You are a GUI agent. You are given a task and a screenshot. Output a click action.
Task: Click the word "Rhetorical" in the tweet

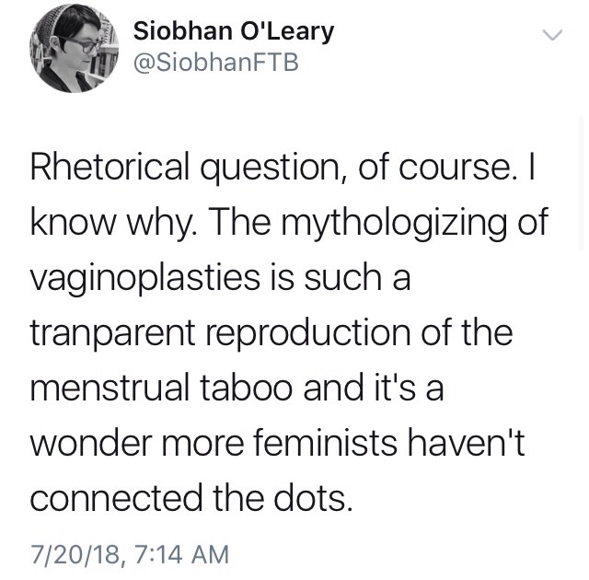point(113,166)
